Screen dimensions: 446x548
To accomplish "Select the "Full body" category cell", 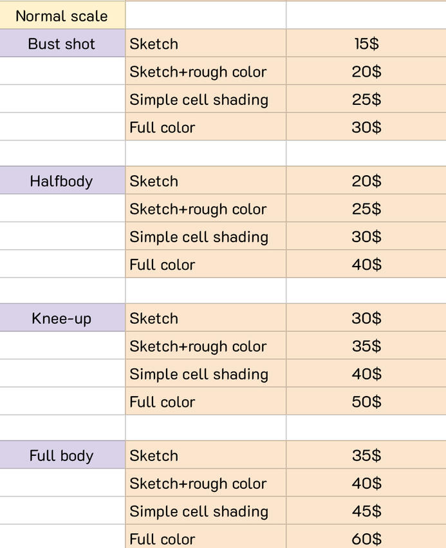I will tap(62, 456).
